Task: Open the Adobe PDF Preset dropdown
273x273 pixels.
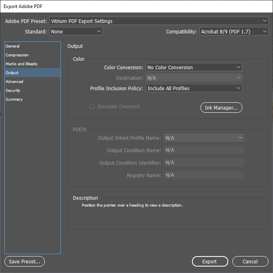Action: pos(159,21)
